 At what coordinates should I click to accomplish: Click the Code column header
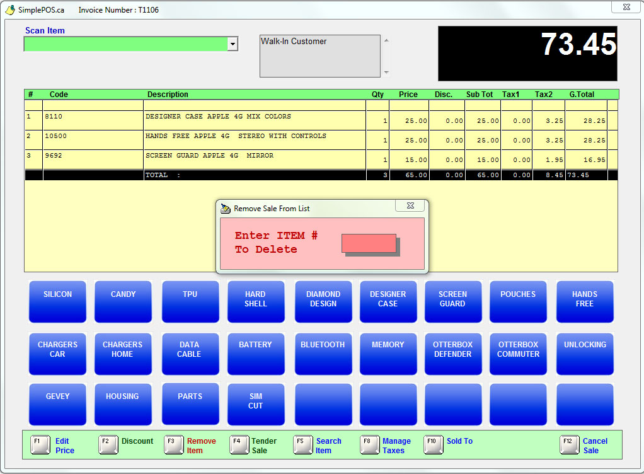[59, 95]
